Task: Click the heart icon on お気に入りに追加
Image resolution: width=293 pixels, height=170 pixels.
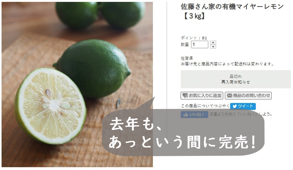Action: 185,95
